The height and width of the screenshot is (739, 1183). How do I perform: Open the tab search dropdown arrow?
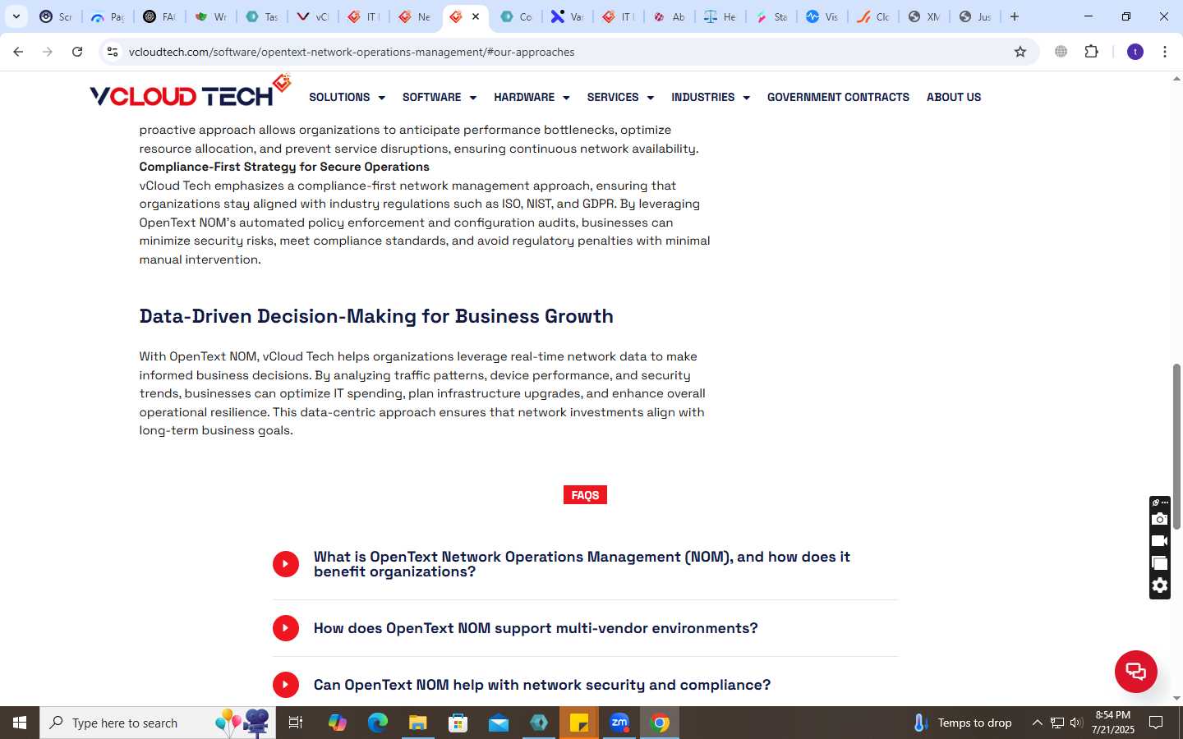pos(16,16)
